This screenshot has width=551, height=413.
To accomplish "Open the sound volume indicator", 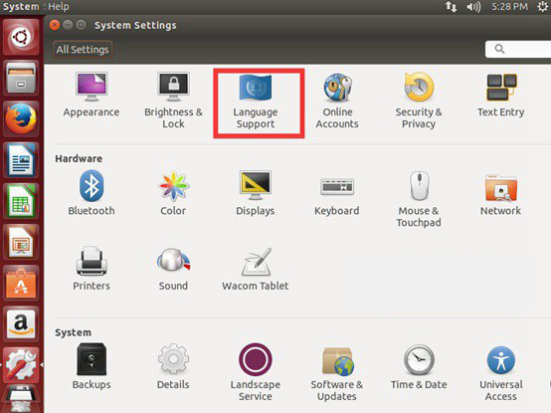I will coord(473,6).
